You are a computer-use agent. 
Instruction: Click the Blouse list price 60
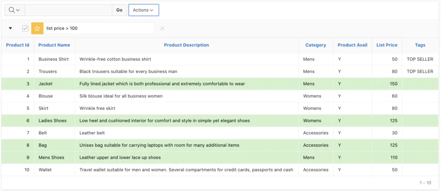pos(394,96)
